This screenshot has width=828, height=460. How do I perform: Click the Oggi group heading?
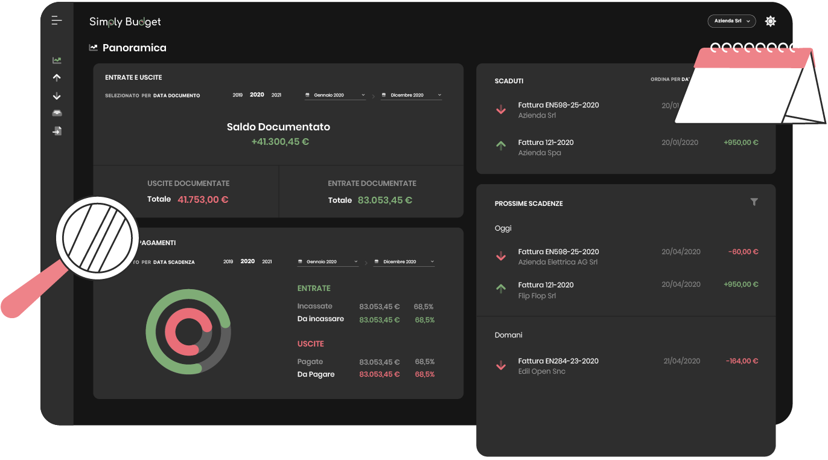(503, 229)
